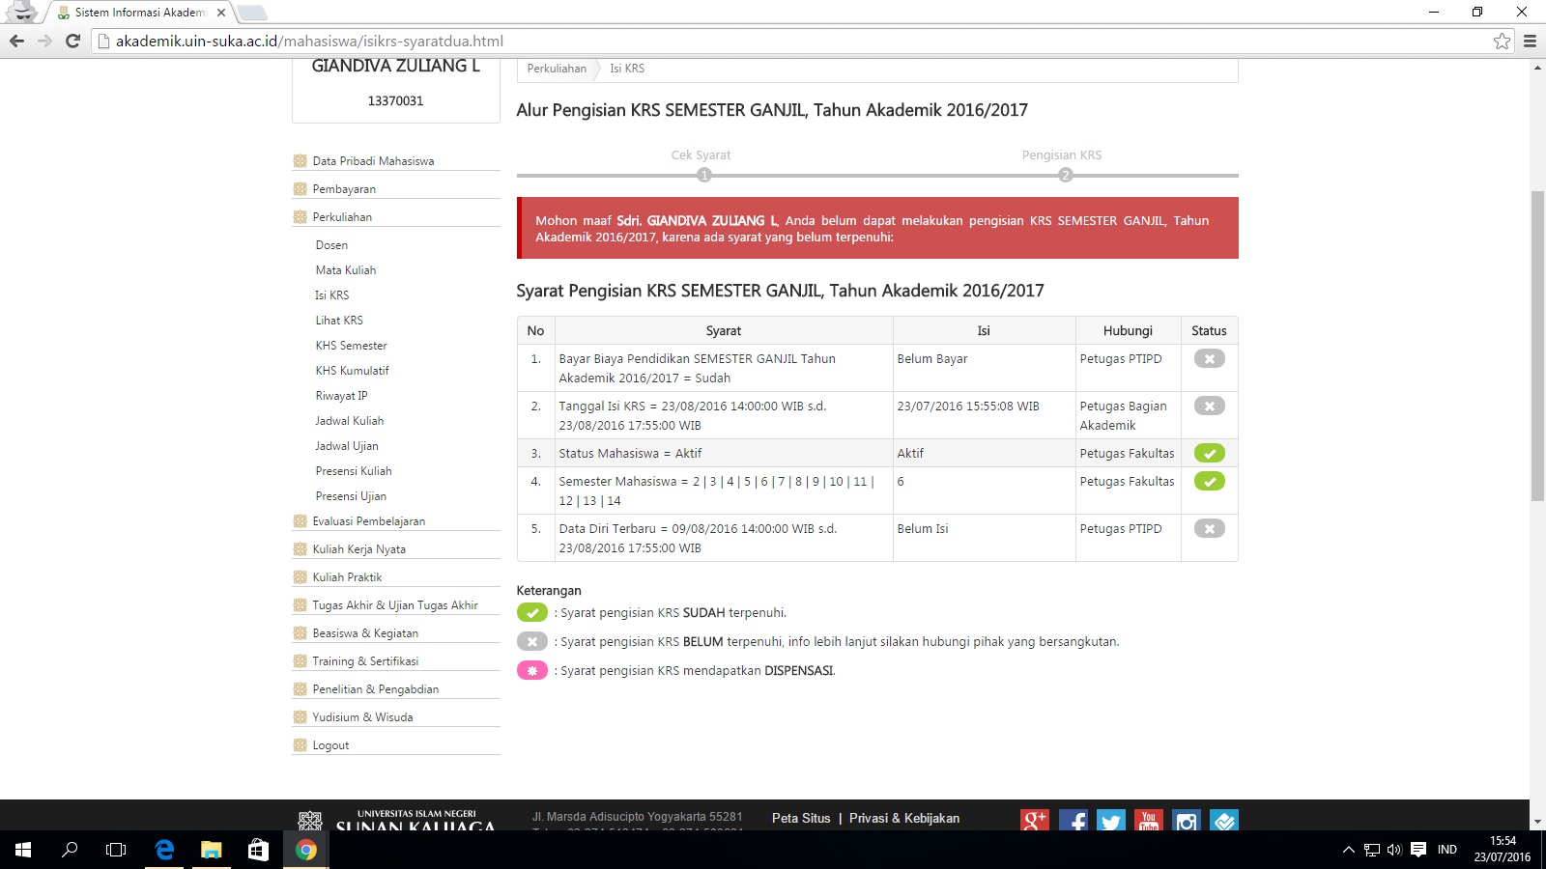Click gray X status for Data Diri Terbaru
This screenshot has width=1546, height=869.
click(1209, 528)
